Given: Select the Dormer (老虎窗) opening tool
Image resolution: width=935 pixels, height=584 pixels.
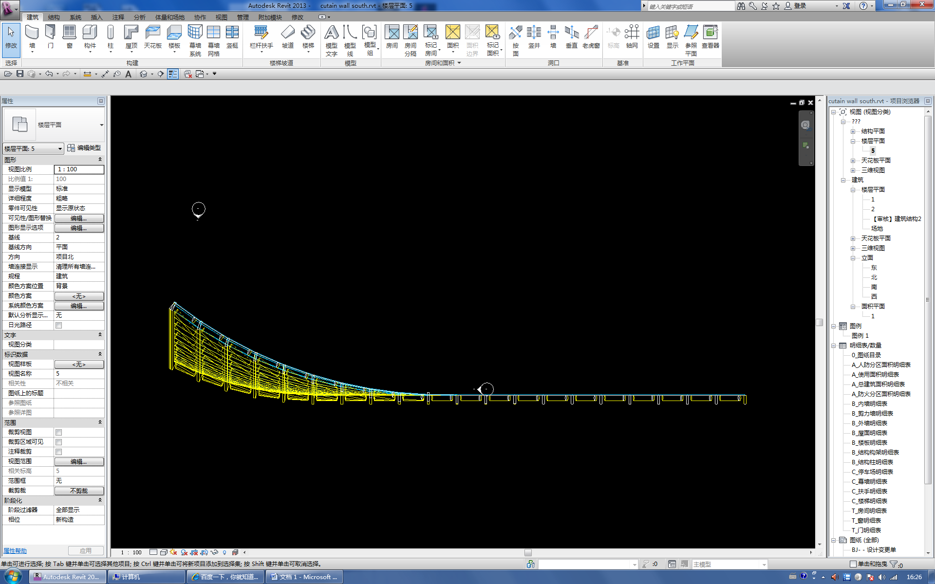Looking at the screenshot, I should pyautogui.click(x=591, y=37).
